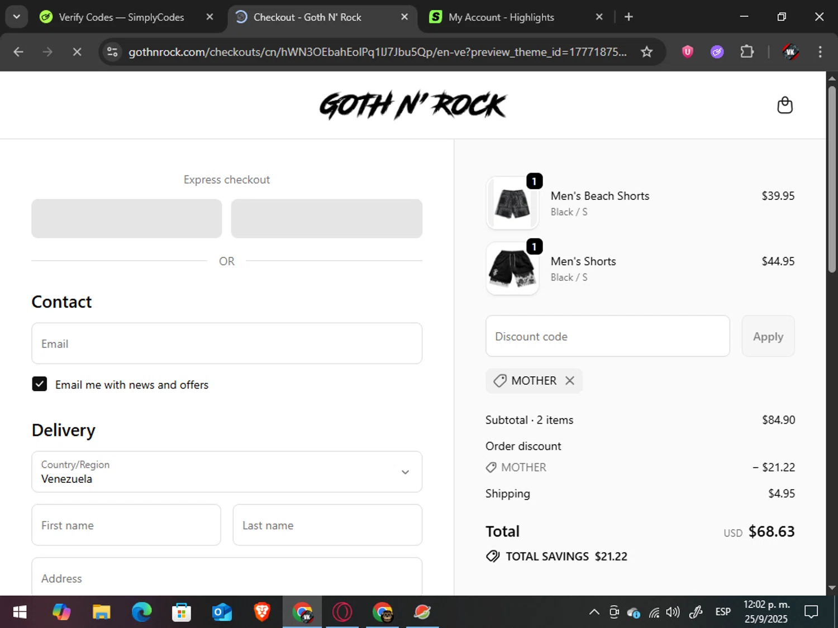838x628 pixels.
Task: Click the Shipping label
Action: point(508,493)
